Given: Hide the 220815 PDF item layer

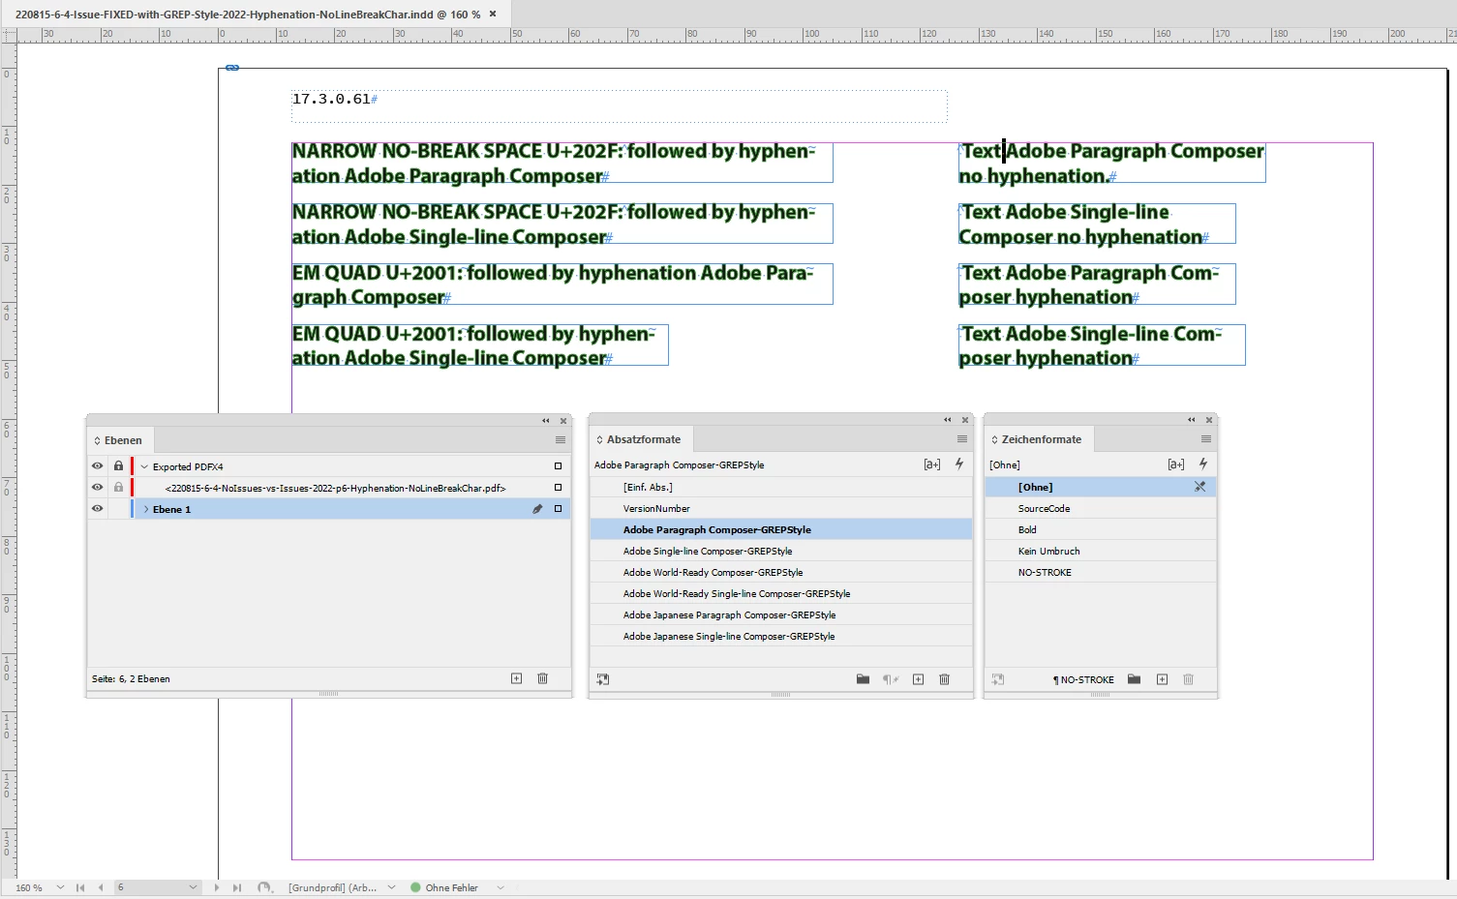Looking at the screenshot, I should coord(97,488).
